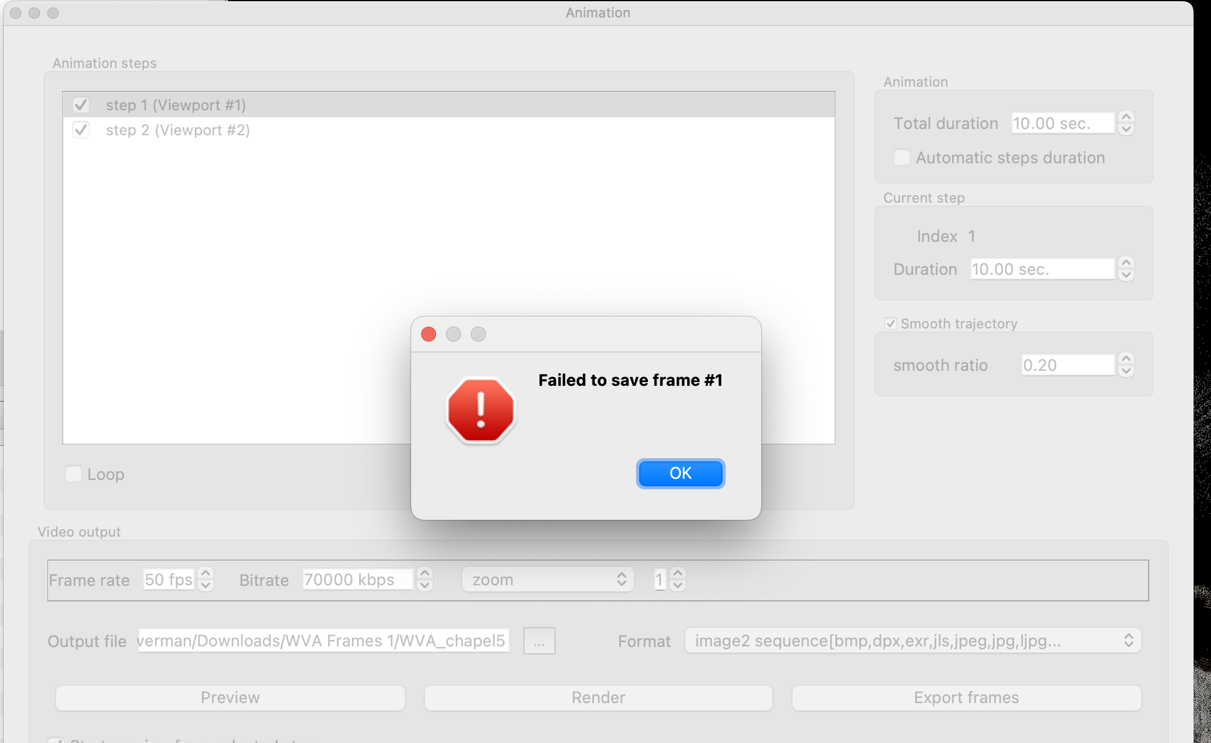Open the zoom mode combo box
The height and width of the screenshot is (743, 1211).
click(547, 579)
